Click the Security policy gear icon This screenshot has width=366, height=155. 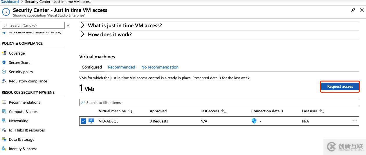coord(4,72)
